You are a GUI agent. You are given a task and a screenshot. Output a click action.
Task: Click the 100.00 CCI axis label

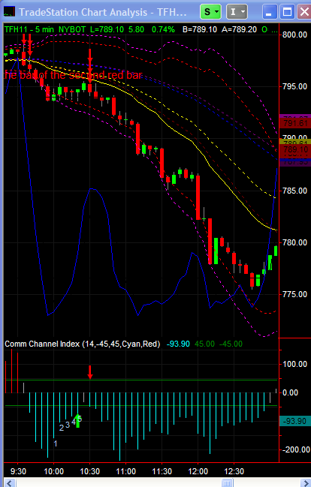[x=294, y=364]
